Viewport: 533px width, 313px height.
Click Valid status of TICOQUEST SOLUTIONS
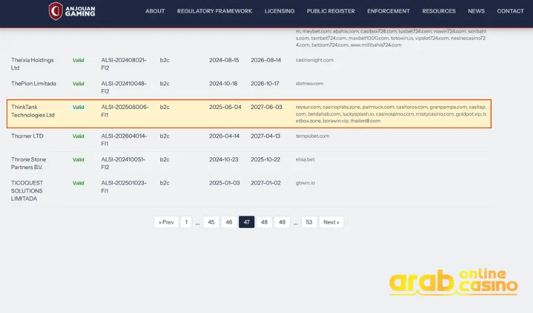78,183
